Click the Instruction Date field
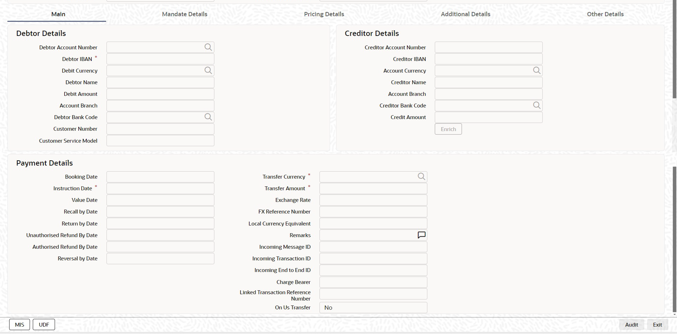 pyautogui.click(x=160, y=188)
